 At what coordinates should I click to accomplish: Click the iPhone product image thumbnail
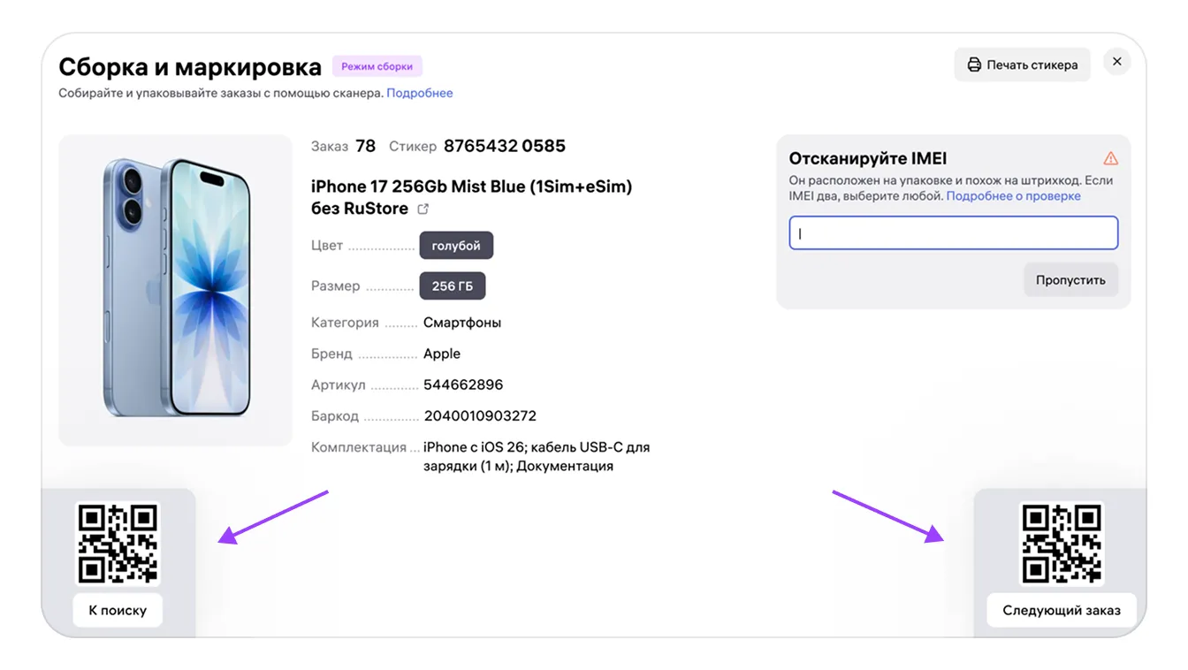[x=175, y=290]
